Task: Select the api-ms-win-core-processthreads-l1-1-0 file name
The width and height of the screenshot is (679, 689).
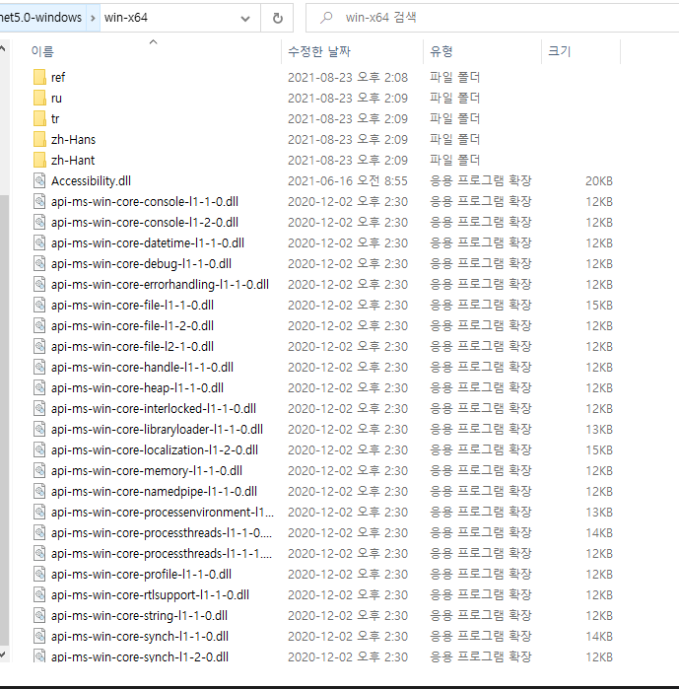Action: [162, 532]
